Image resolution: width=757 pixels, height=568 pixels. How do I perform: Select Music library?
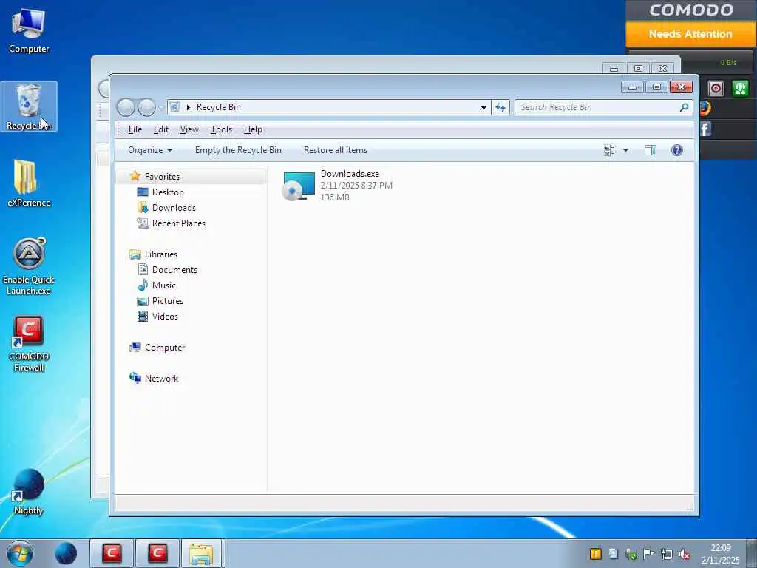[163, 285]
